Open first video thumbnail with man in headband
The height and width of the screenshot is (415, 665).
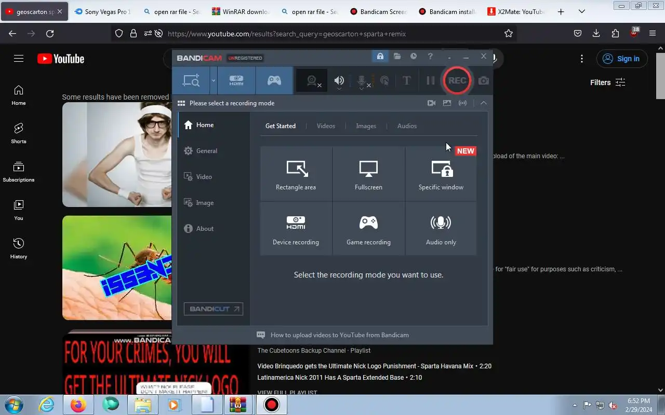pos(117,154)
